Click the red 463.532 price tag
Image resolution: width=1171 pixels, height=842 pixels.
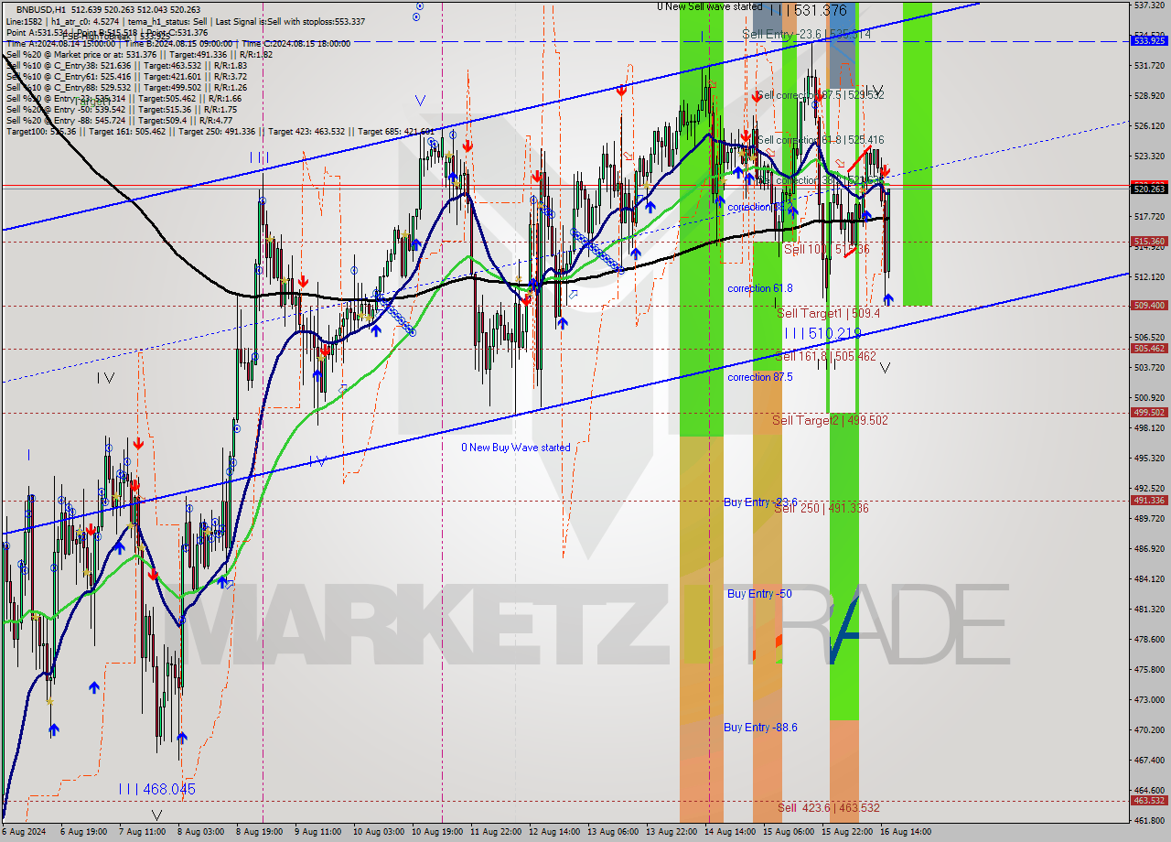pyautogui.click(x=1149, y=801)
